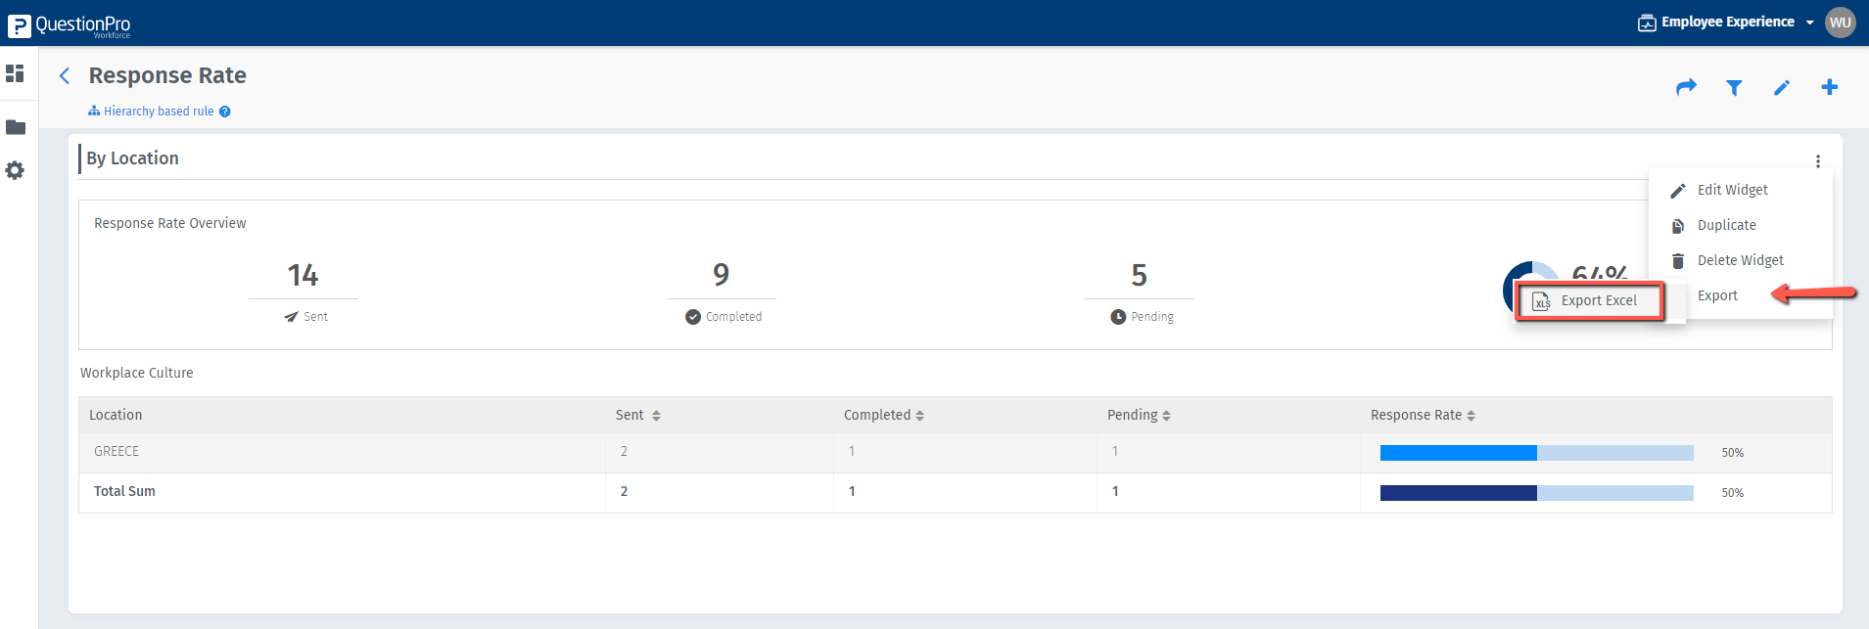
Task: Click the Pending clock icon
Action: (x=1118, y=317)
